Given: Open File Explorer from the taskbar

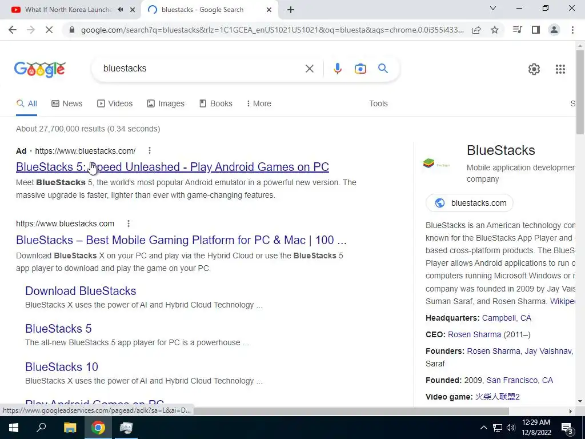Looking at the screenshot, I should [70, 428].
